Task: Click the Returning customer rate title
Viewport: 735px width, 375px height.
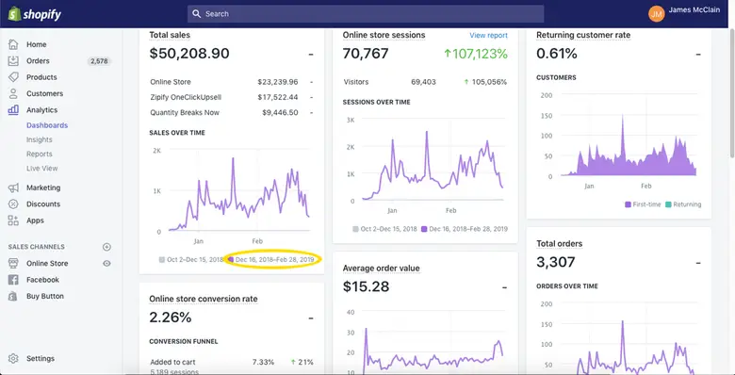Action: click(x=583, y=35)
